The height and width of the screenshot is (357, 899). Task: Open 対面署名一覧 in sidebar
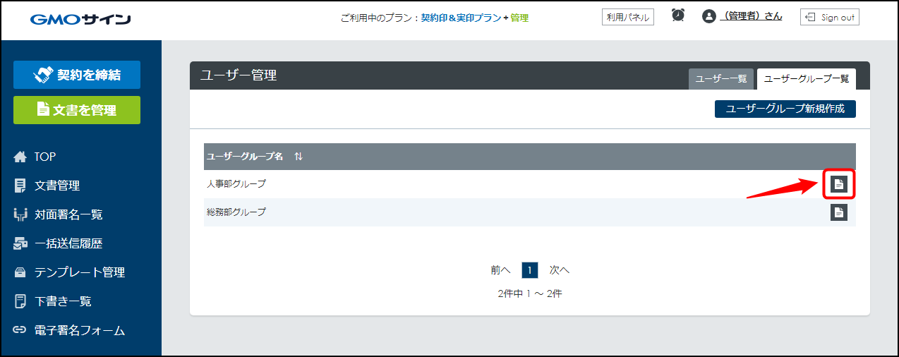click(68, 214)
